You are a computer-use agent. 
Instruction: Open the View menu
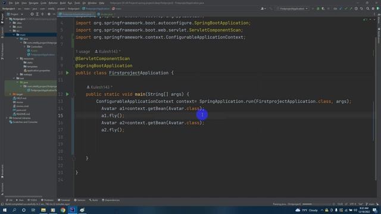tap(24, 3)
